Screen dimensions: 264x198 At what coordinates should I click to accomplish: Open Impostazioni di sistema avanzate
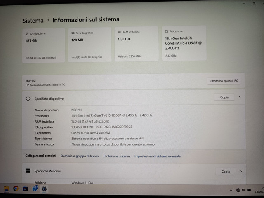pyautogui.click(x=157, y=156)
